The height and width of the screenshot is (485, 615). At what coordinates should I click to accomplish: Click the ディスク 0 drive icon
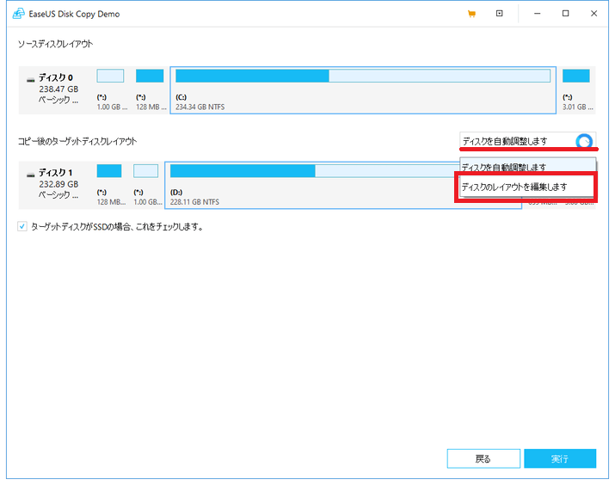tap(31, 78)
